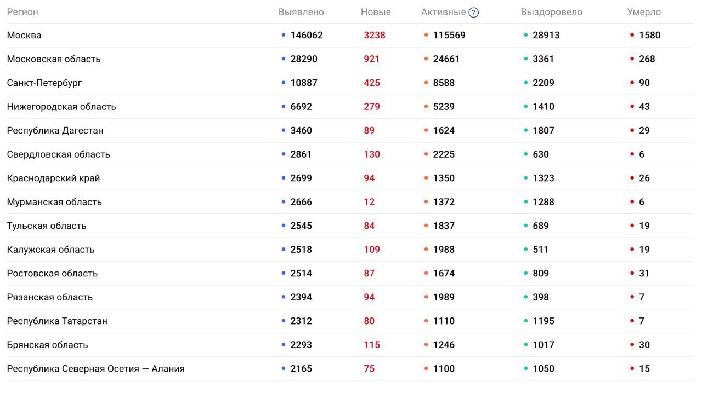The height and width of the screenshot is (393, 702).
Task: Click the teal dot next to 1050
Action: click(526, 368)
